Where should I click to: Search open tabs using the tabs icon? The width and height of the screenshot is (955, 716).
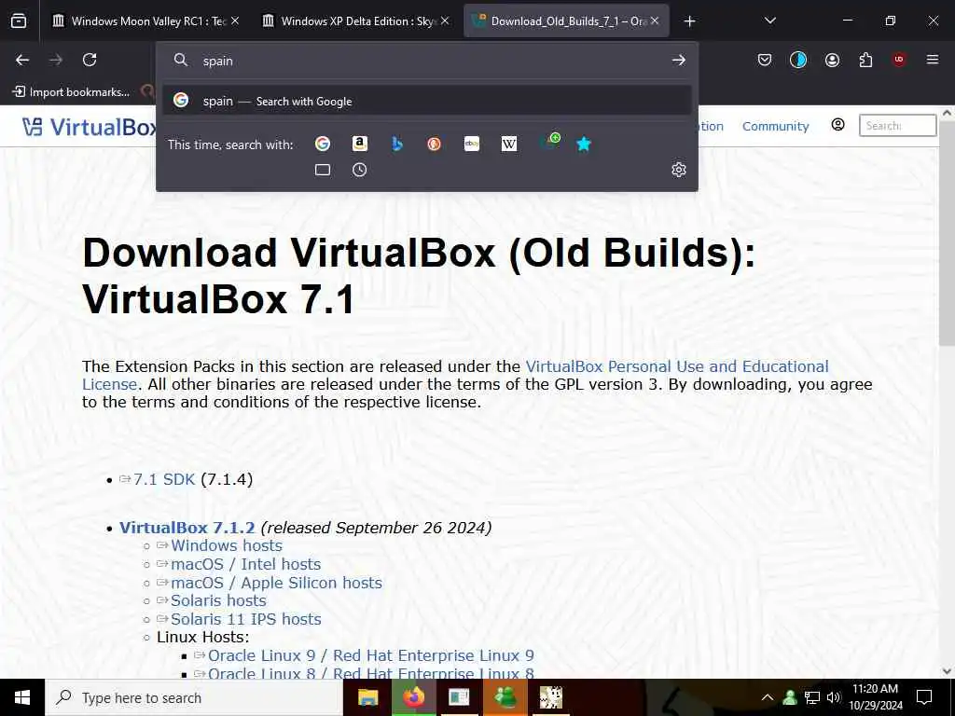(x=323, y=170)
